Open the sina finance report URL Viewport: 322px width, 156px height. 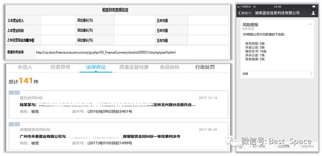[x=106, y=53]
